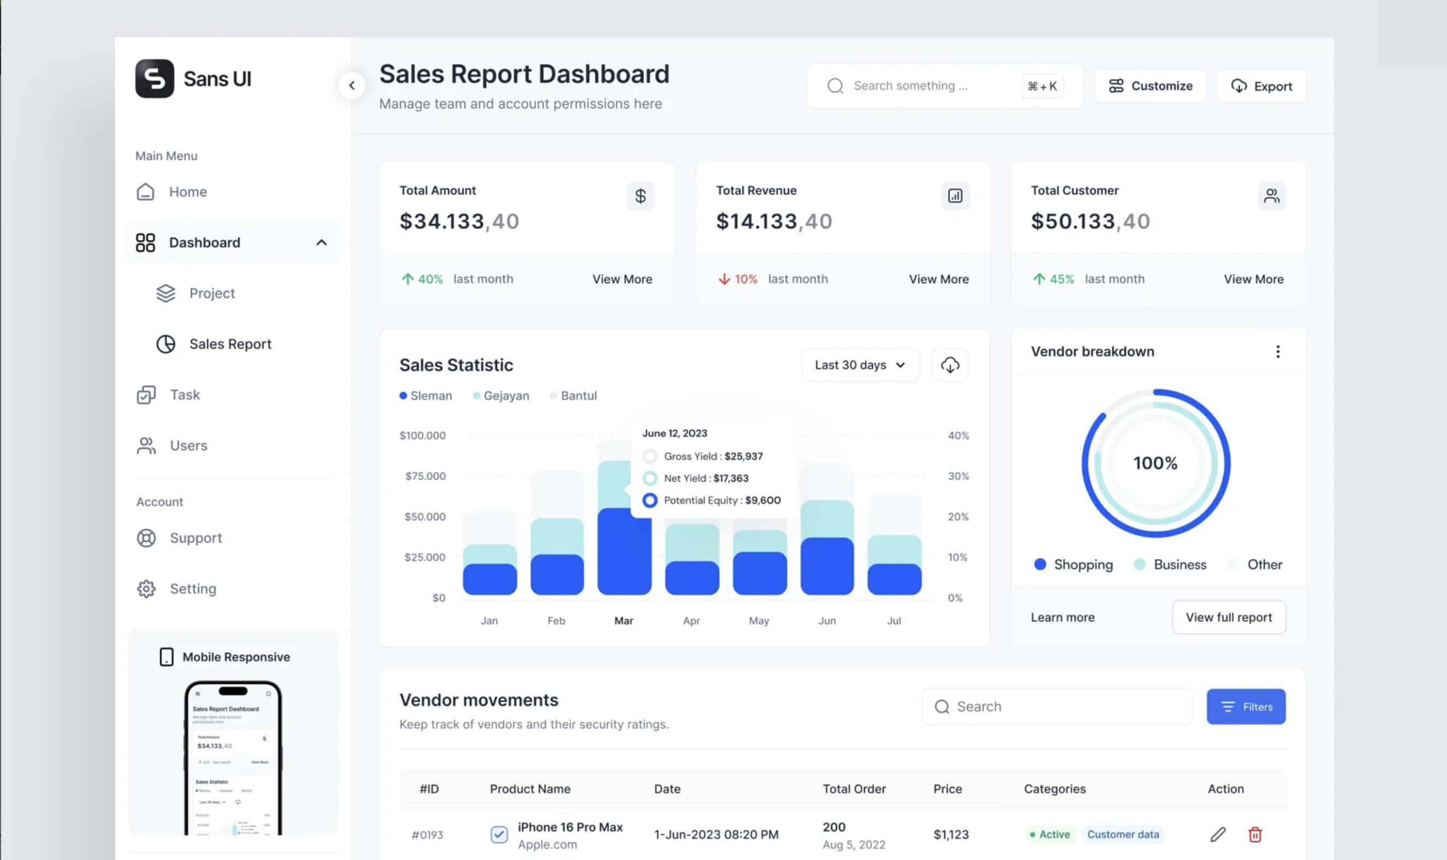Click the Other legend color dot
This screenshot has width=1447, height=860.
[1233, 564]
